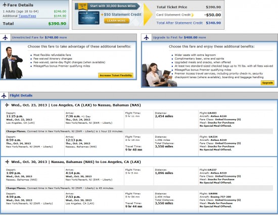Click the -$50.00 card credit amount
278x215 pixels.
point(212,15)
